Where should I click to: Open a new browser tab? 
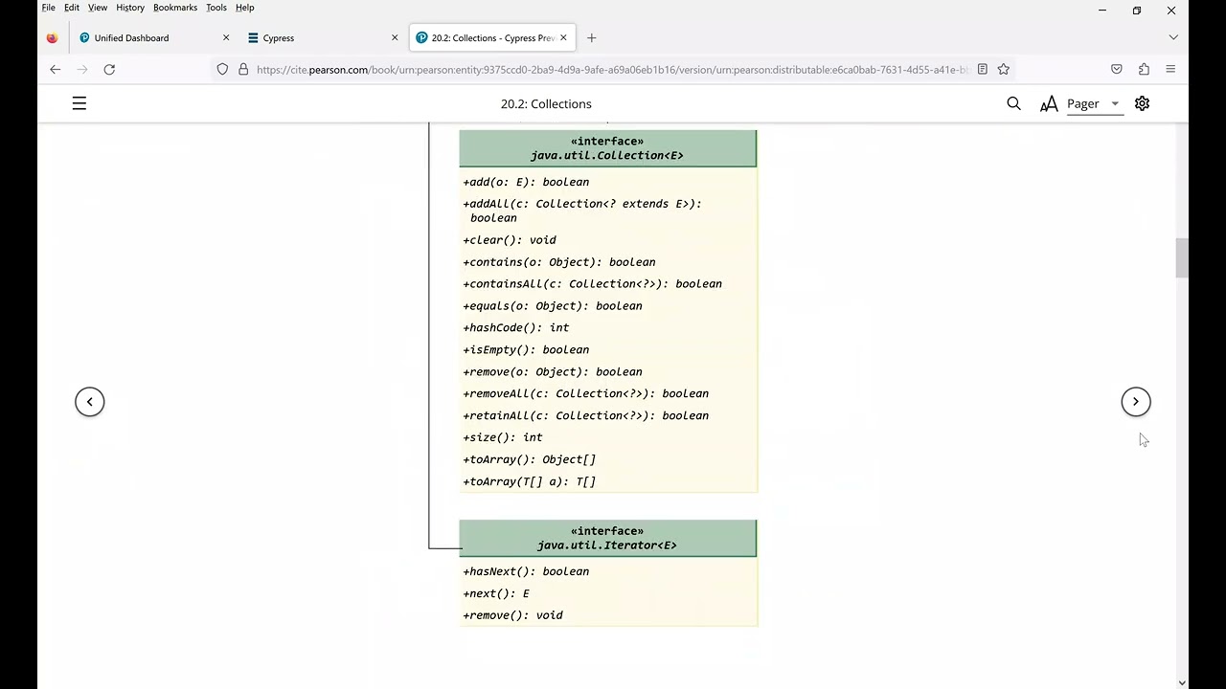pos(591,38)
